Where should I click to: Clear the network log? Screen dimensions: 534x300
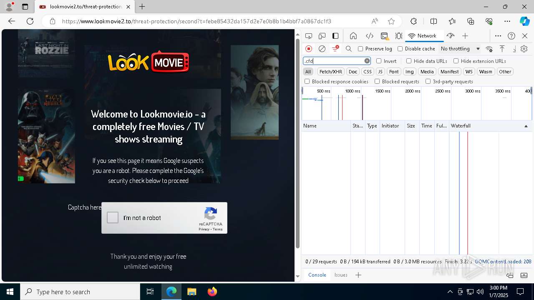(322, 49)
